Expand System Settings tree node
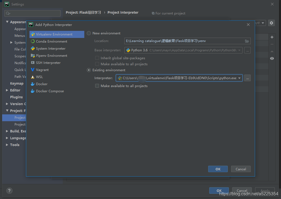Screen dimensions: 281x199 pos(11,43)
